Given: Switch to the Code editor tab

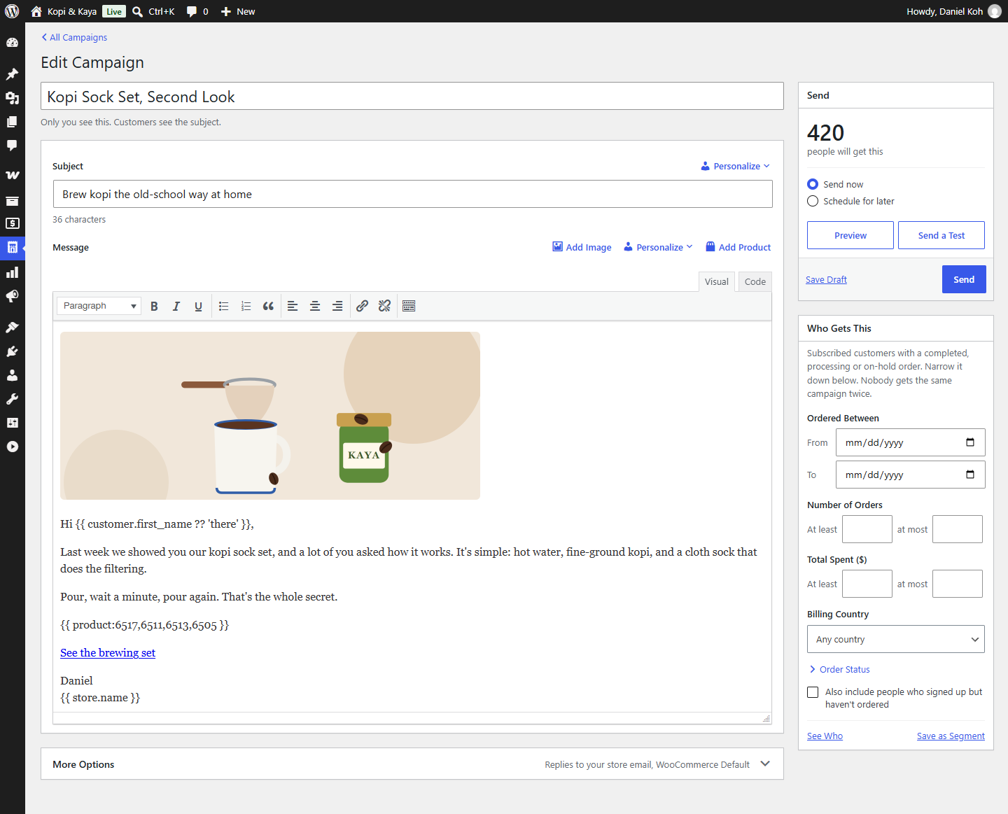Looking at the screenshot, I should point(755,281).
